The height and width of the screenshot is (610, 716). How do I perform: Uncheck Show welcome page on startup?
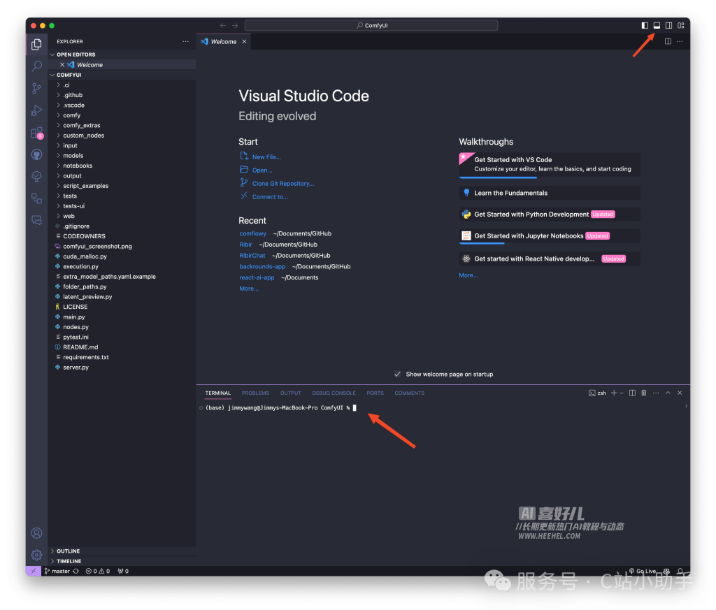point(397,374)
